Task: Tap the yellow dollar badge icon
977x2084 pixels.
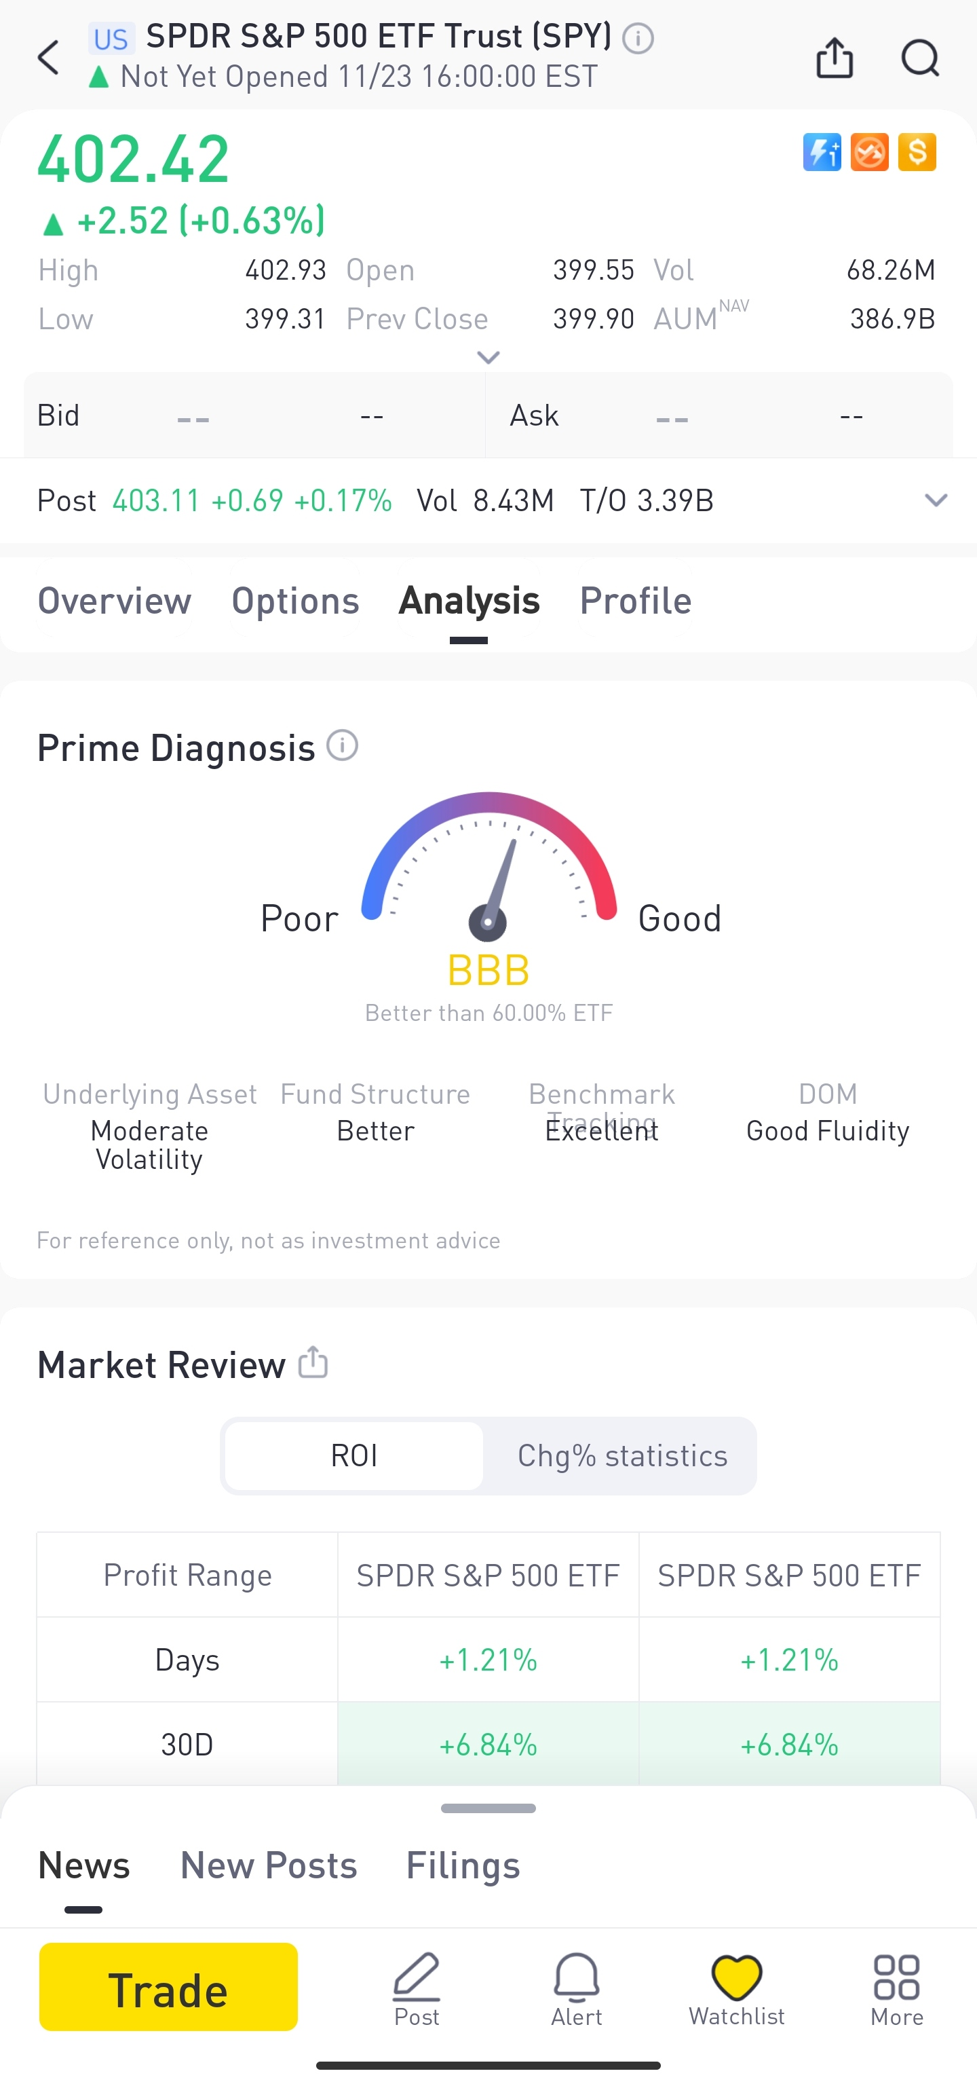Action: (x=917, y=152)
